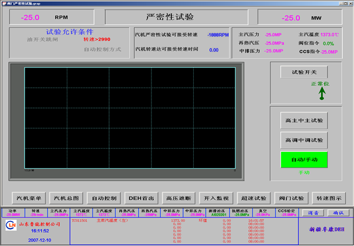
Task: Click the CCS指令 label
Action: 309,51
